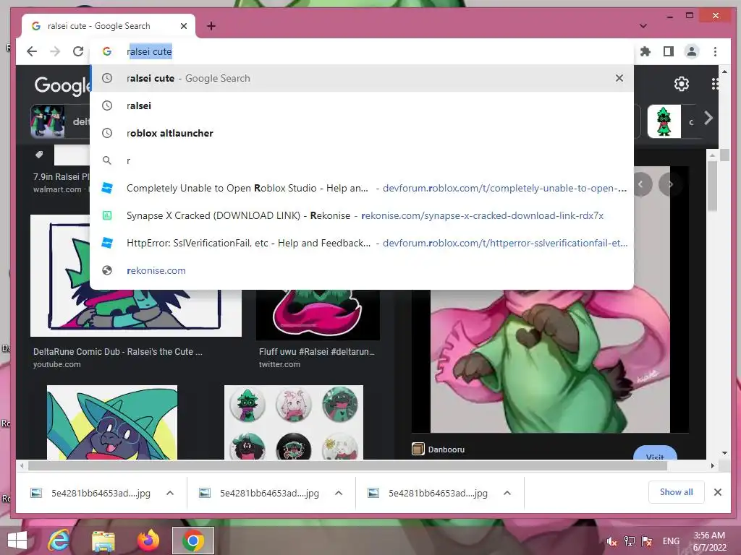Go back with the browser back arrow
The height and width of the screenshot is (555, 741).
coord(32,51)
